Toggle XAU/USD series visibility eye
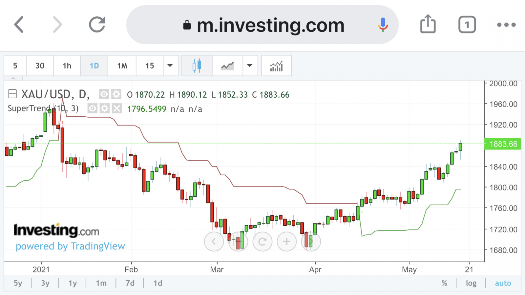Image resolution: width=525 pixels, height=295 pixels. [x=104, y=94]
